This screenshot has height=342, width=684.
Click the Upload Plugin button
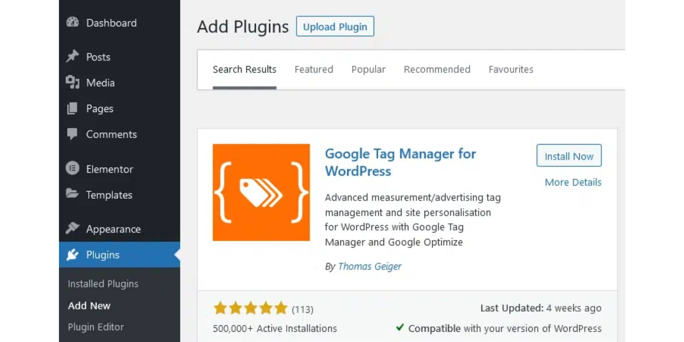[x=335, y=27]
